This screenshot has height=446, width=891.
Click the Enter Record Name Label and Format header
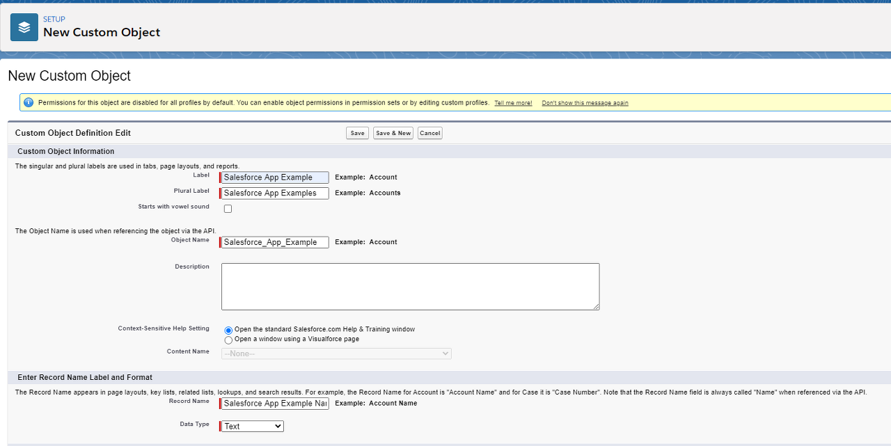click(85, 377)
